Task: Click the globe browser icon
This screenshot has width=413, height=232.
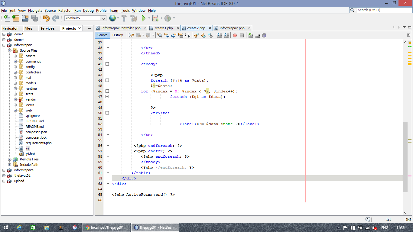Action: click(x=112, y=18)
